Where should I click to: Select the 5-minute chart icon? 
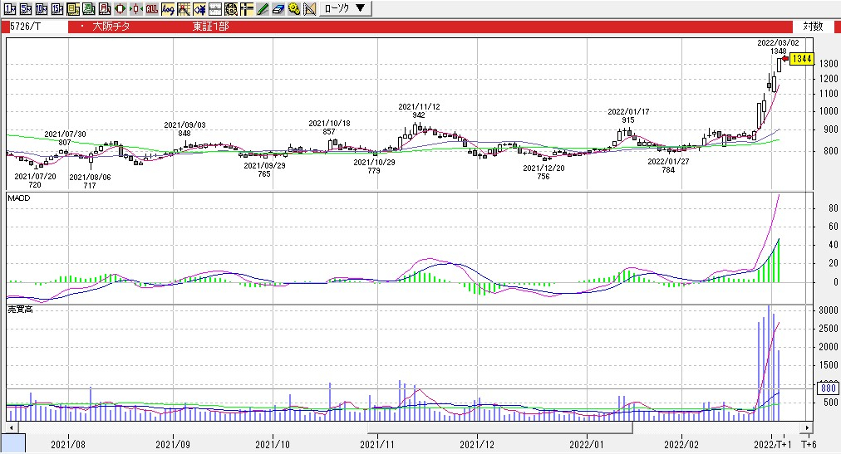click(x=25, y=8)
